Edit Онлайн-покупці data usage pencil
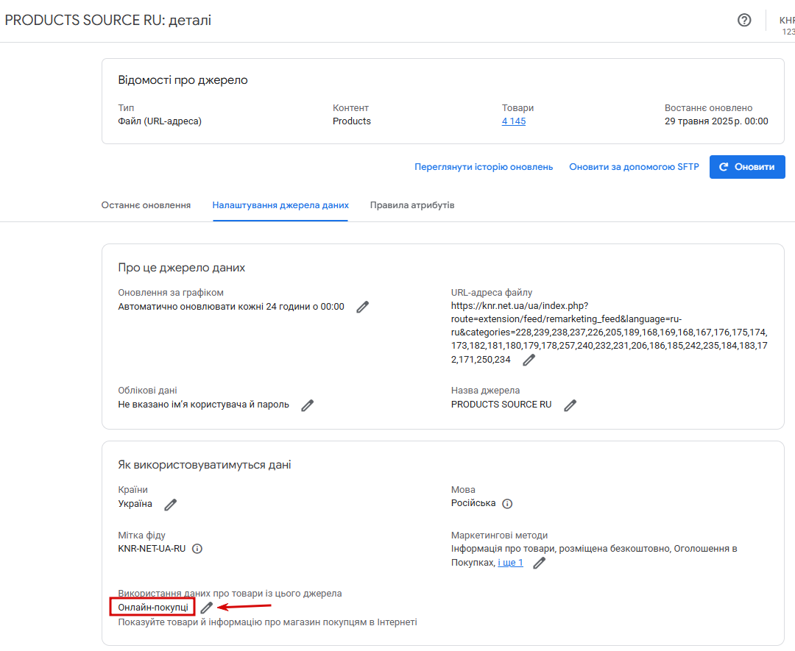This screenshot has height=651, width=795. pyautogui.click(x=206, y=608)
